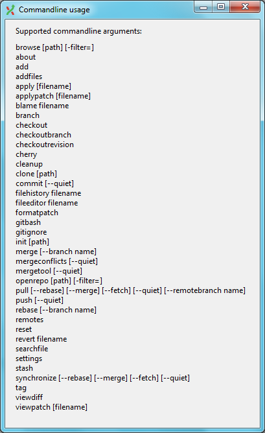This screenshot has width=265, height=433.
Task: Select the 'reset' argument line
Action: pyautogui.click(x=24, y=329)
